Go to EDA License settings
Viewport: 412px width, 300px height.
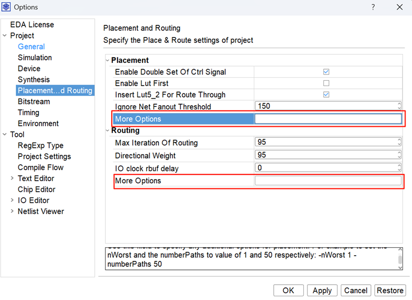click(x=32, y=25)
